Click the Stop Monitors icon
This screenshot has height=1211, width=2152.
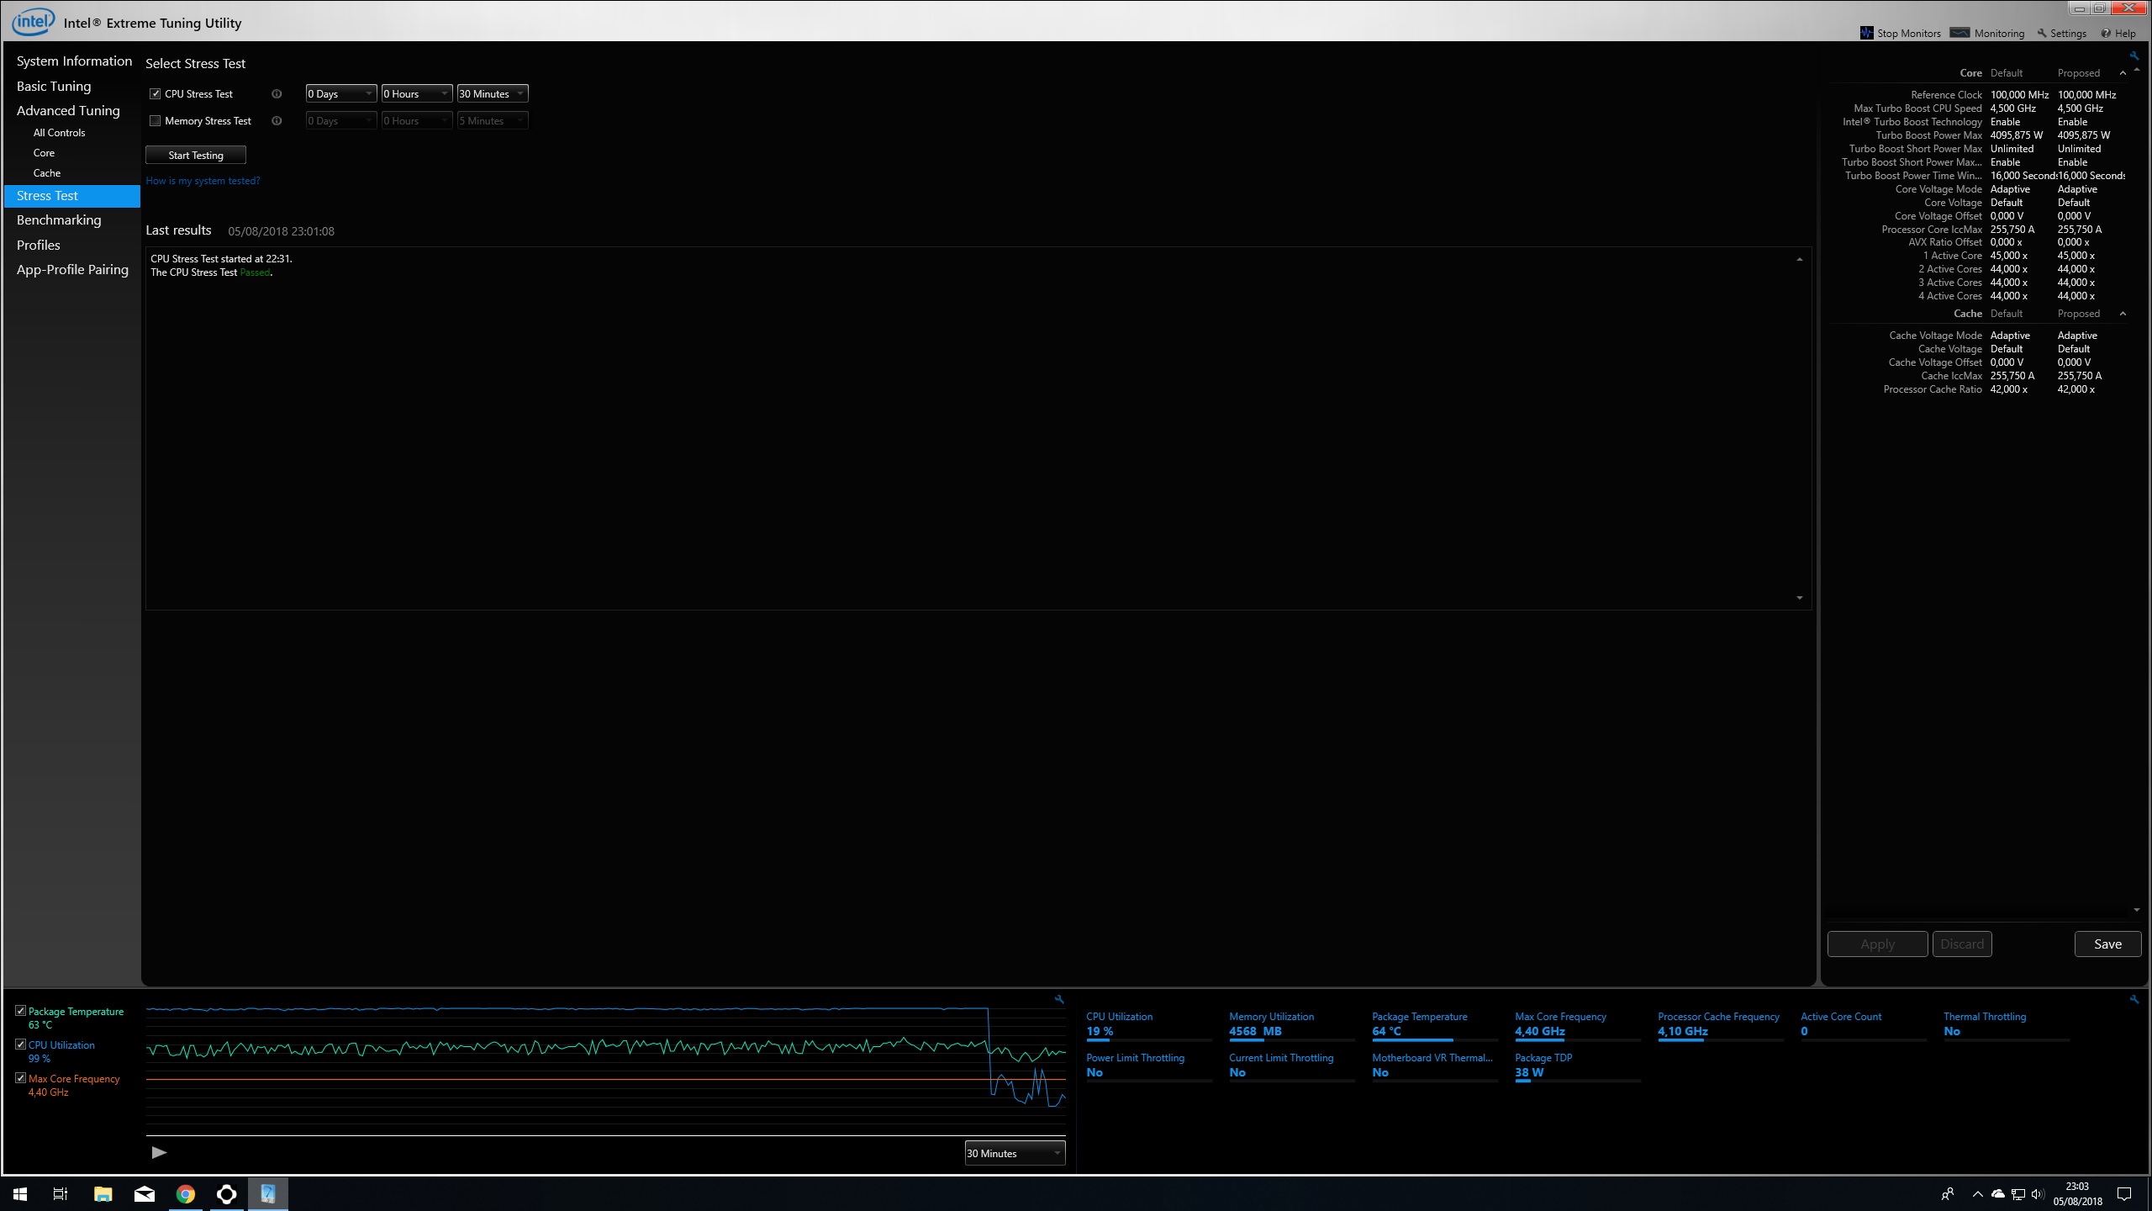[x=1866, y=34]
